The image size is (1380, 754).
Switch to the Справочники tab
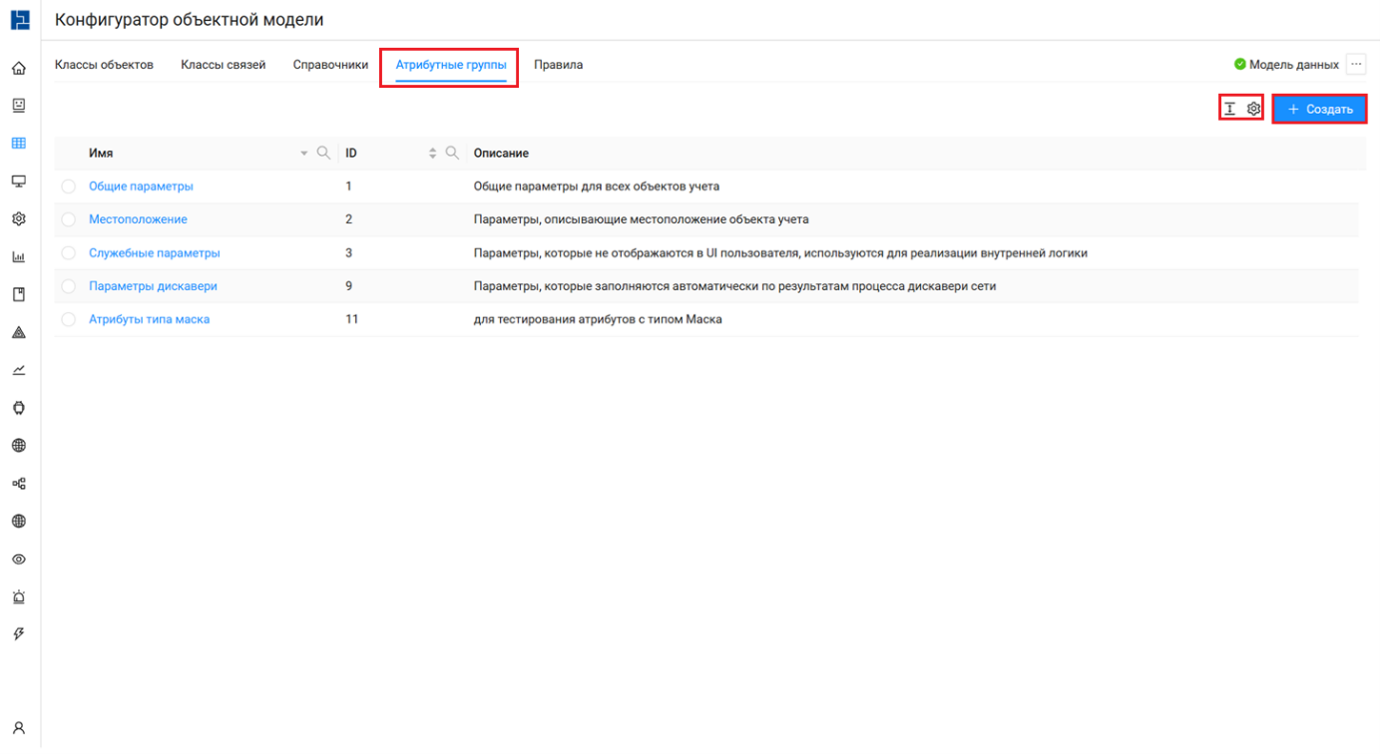330,65
